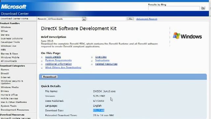Click down arrow beside Quick Details

[x=42, y=57]
